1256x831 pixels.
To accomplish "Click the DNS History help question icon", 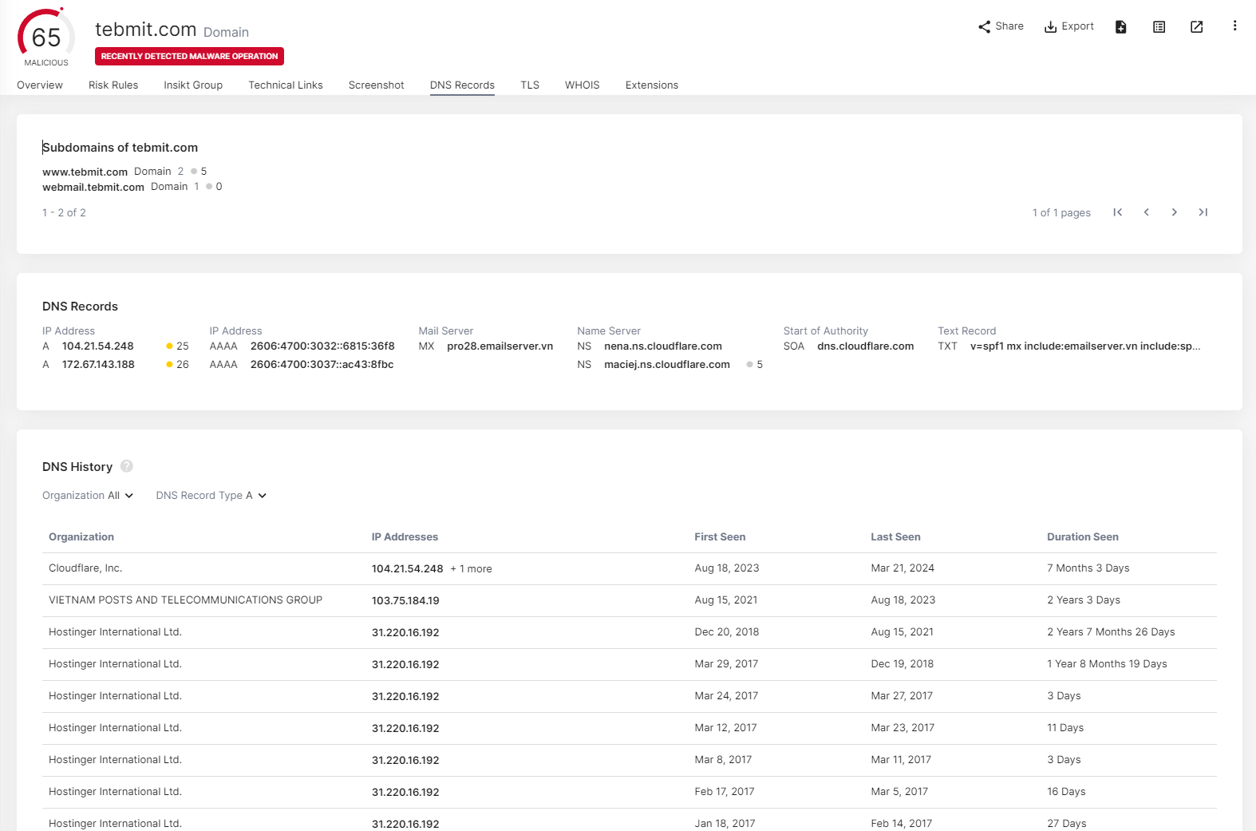I will 127,466.
